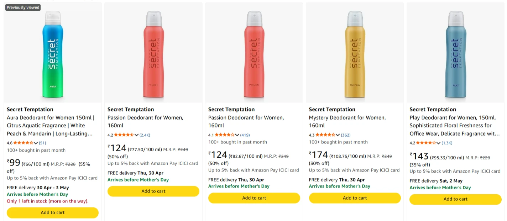
Task: Open rating breakdown arrow next to 362 reviews
Action: point(338,135)
